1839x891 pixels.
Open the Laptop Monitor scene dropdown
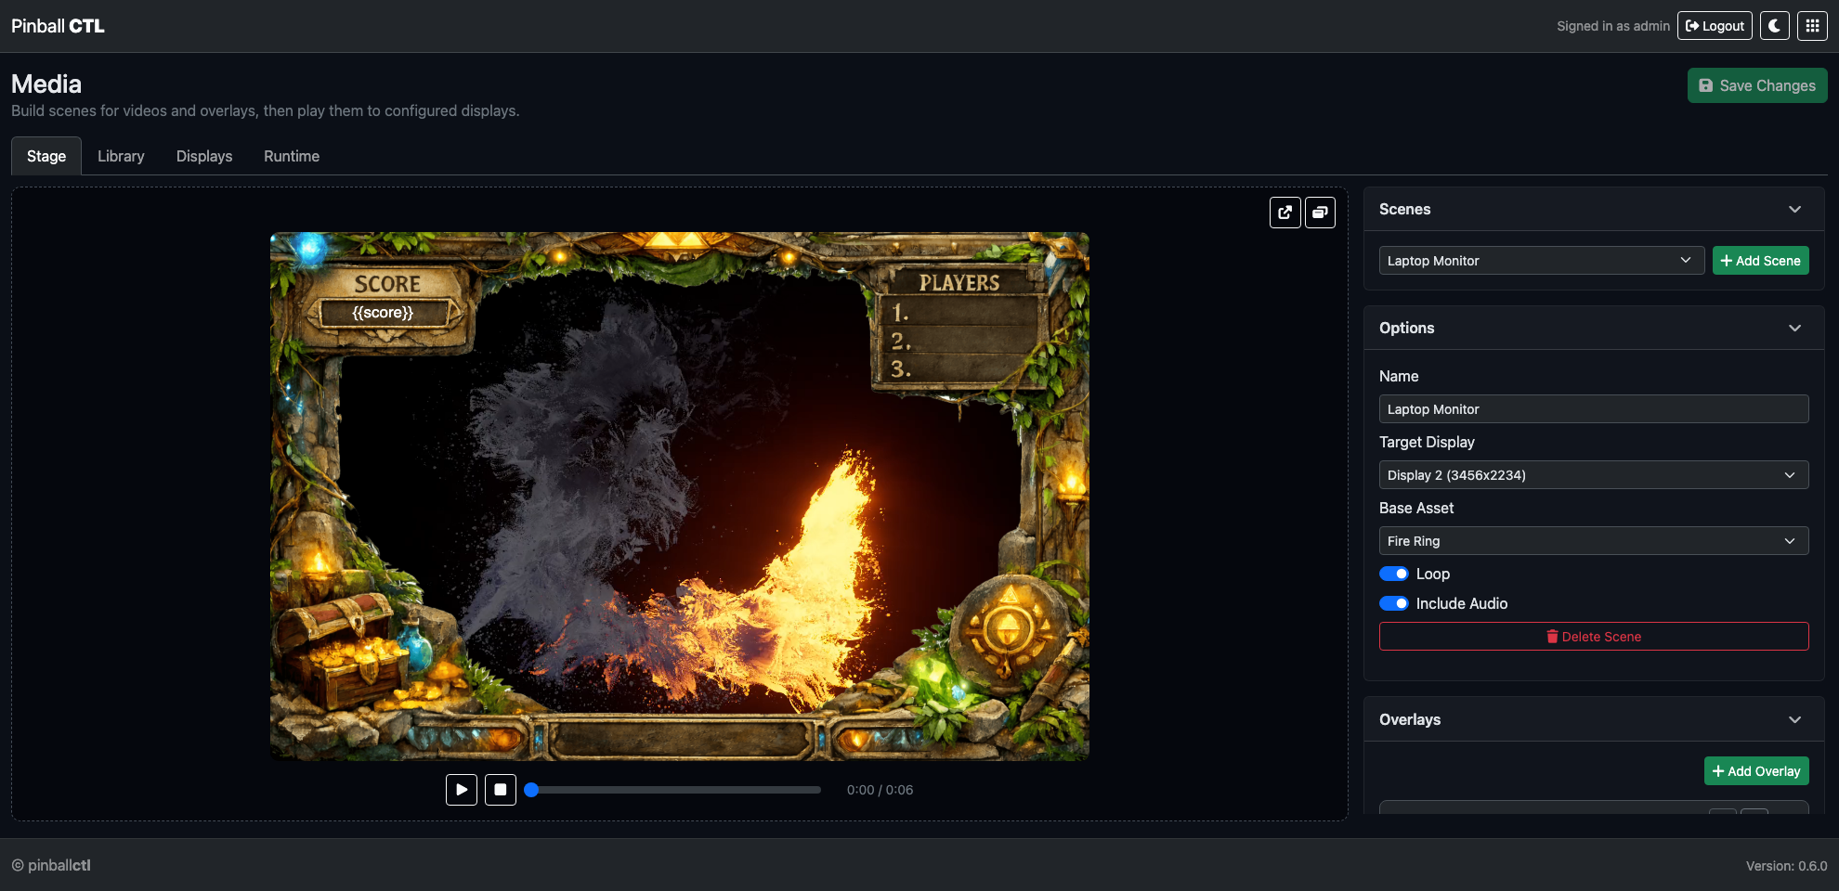[x=1540, y=261]
